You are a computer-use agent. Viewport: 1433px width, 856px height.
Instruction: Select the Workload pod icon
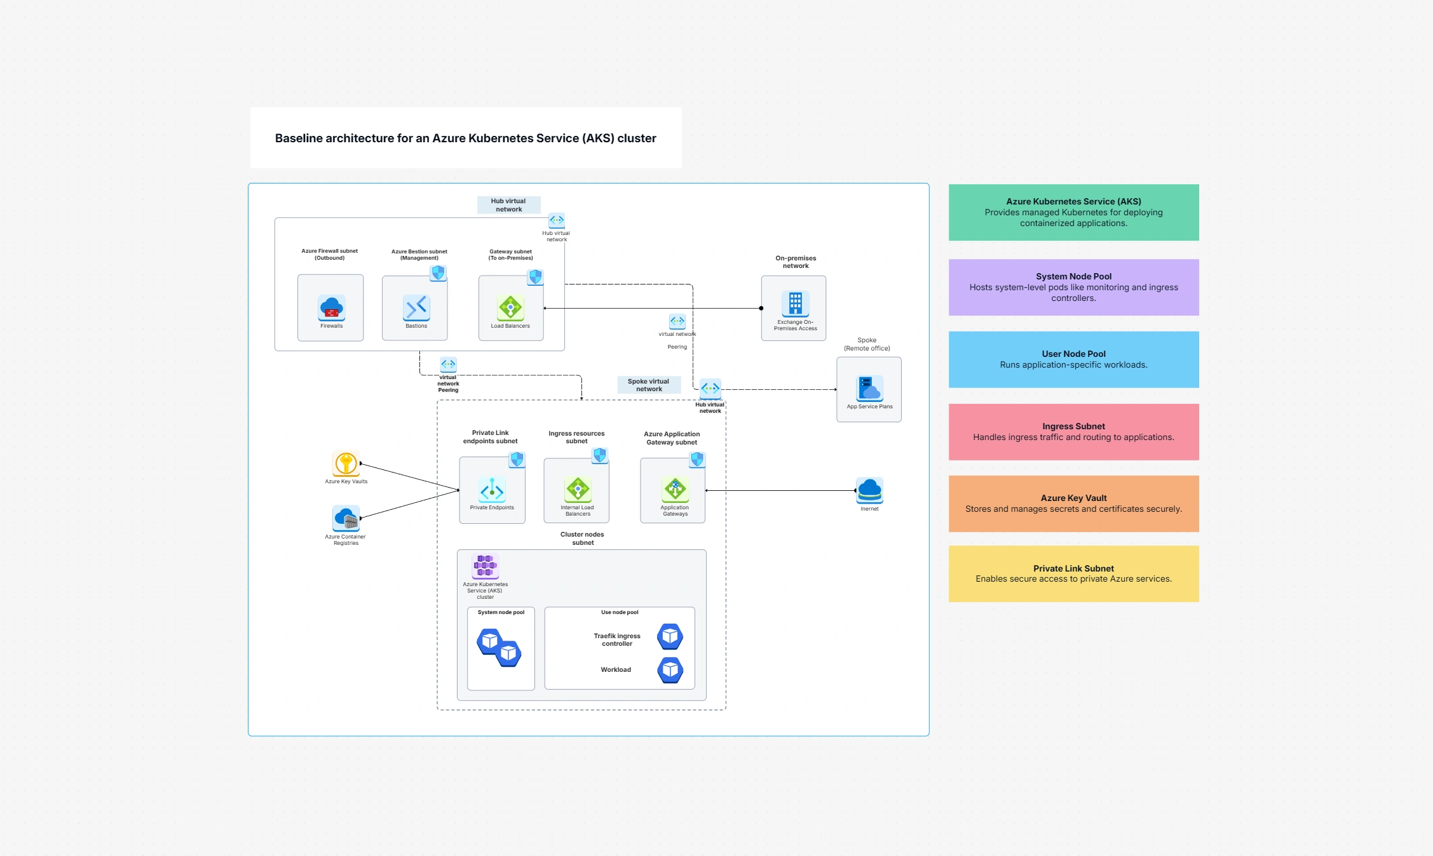[669, 669]
